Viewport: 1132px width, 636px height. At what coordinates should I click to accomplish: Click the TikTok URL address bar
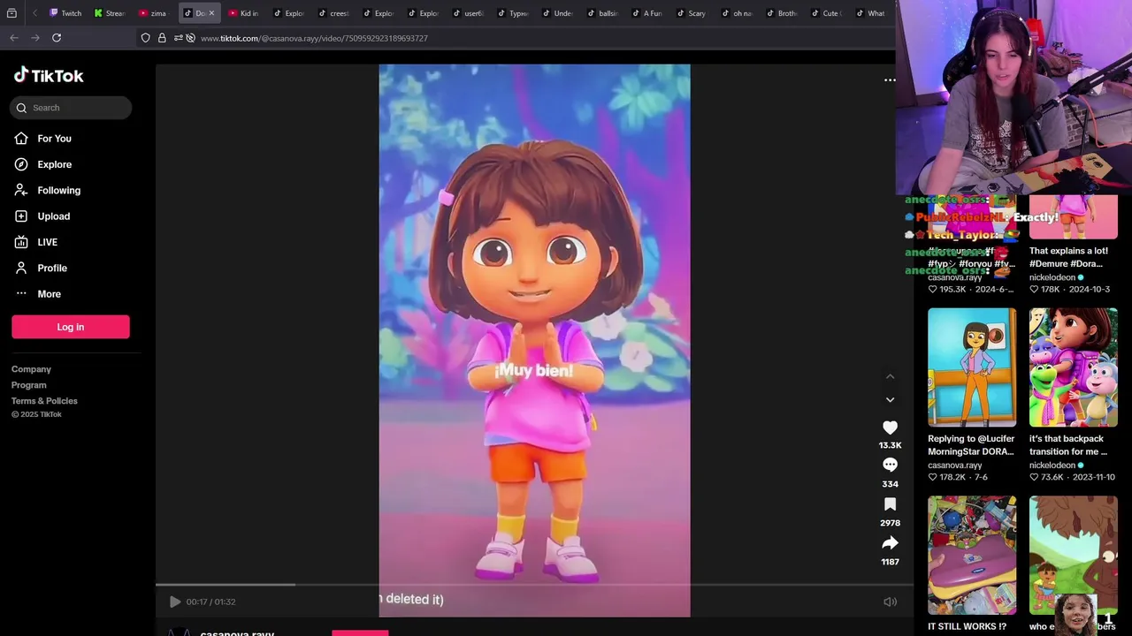pyautogui.click(x=314, y=39)
